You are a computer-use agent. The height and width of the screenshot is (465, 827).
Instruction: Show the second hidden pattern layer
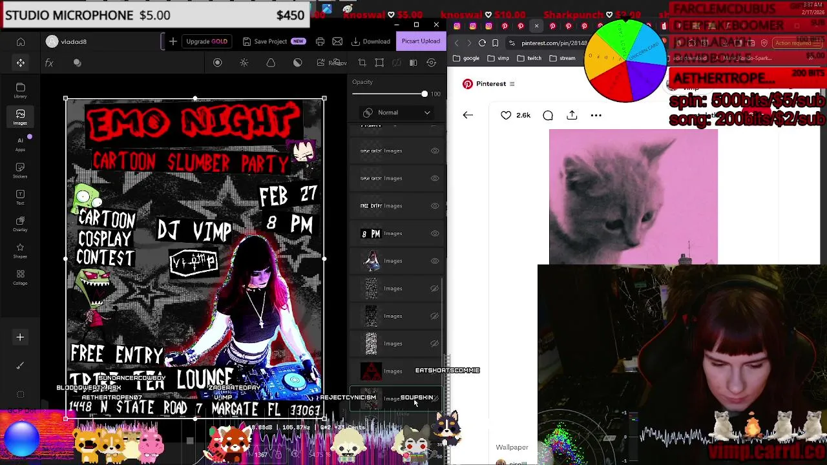coord(435,316)
